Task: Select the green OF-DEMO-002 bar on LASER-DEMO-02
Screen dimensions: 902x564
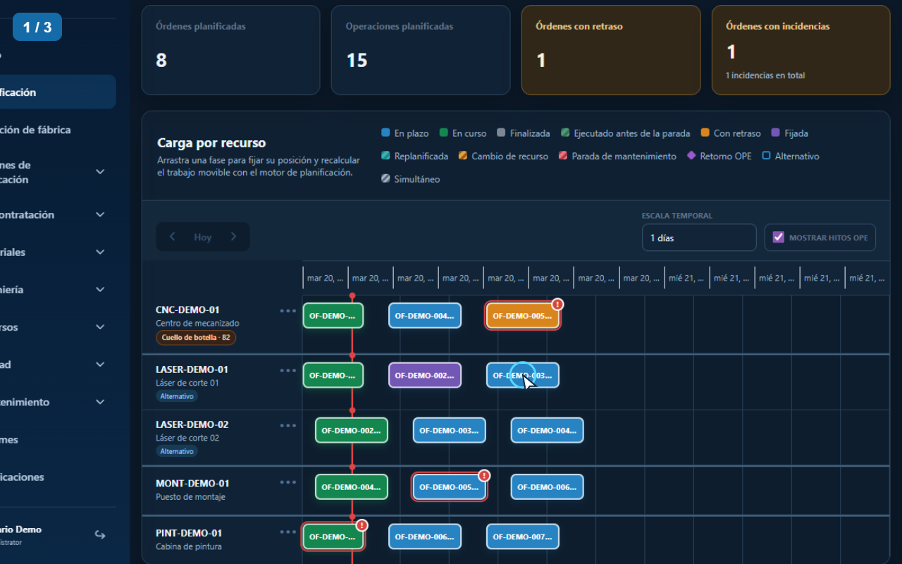Action: (351, 430)
